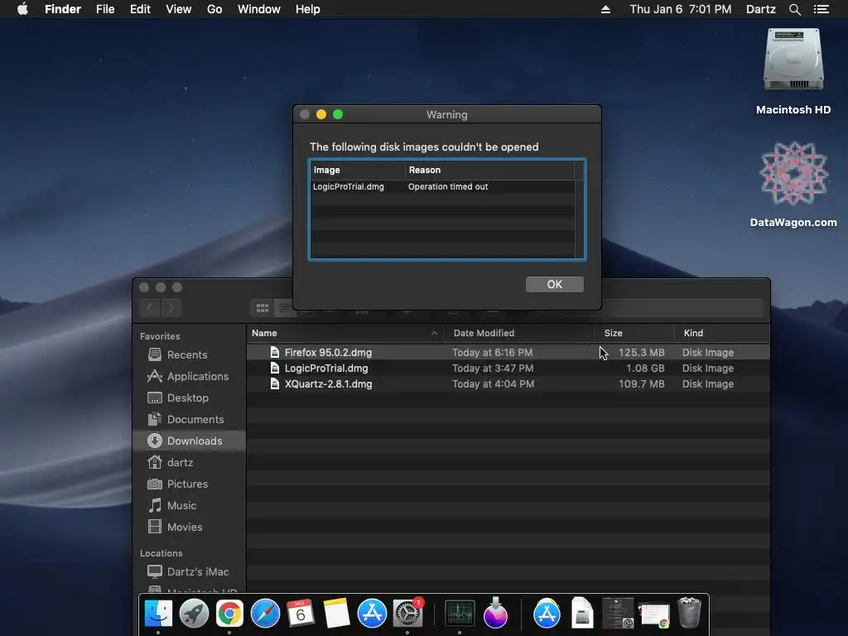Click OK in the Warning dialog
848x636 pixels.
point(554,285)
